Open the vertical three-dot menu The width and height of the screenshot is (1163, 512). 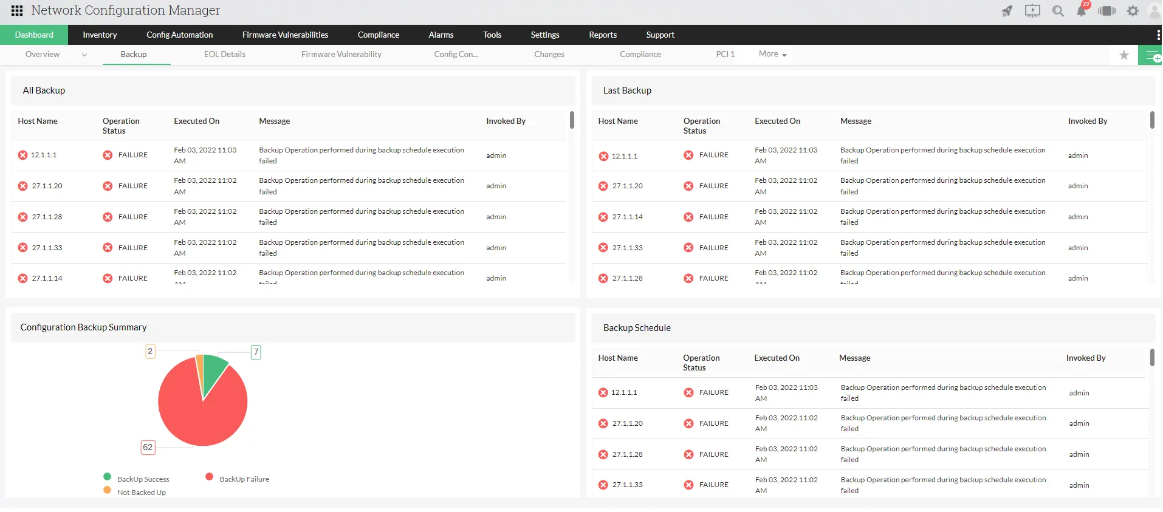[1158, 35]
